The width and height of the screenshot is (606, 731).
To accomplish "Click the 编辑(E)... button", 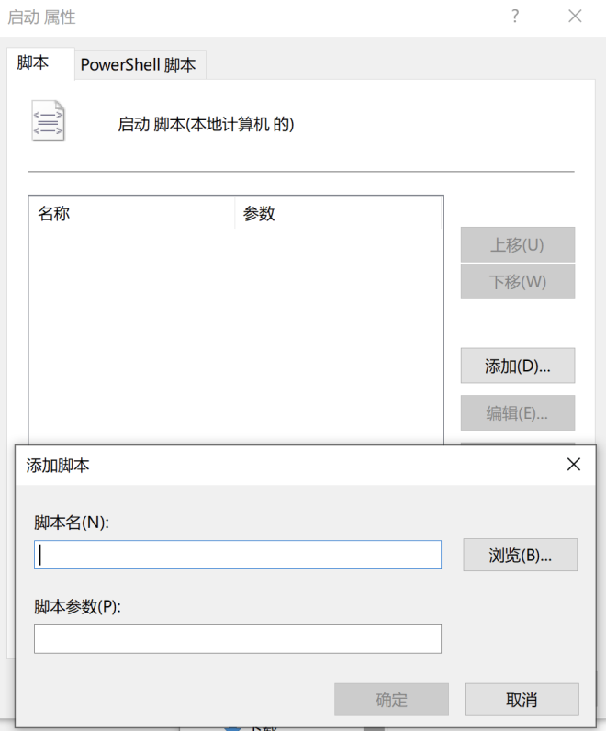I will [518, 413].
